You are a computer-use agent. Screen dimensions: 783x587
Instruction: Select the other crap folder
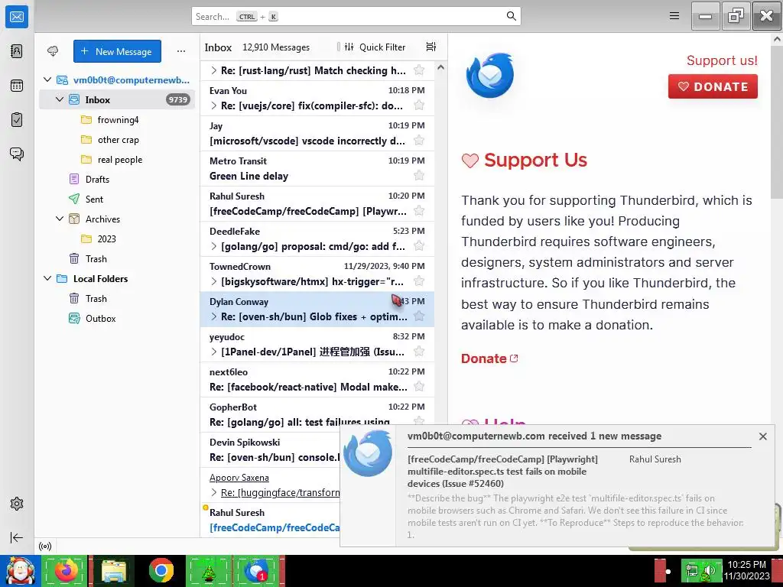pos(118,140)
